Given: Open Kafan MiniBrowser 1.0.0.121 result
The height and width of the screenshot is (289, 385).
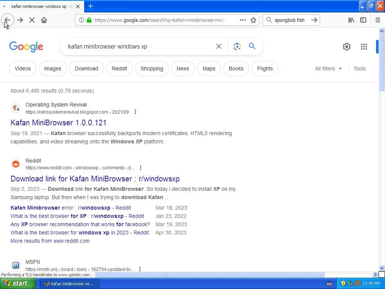Looking at the screenshot, I should [x=58, y=123].
